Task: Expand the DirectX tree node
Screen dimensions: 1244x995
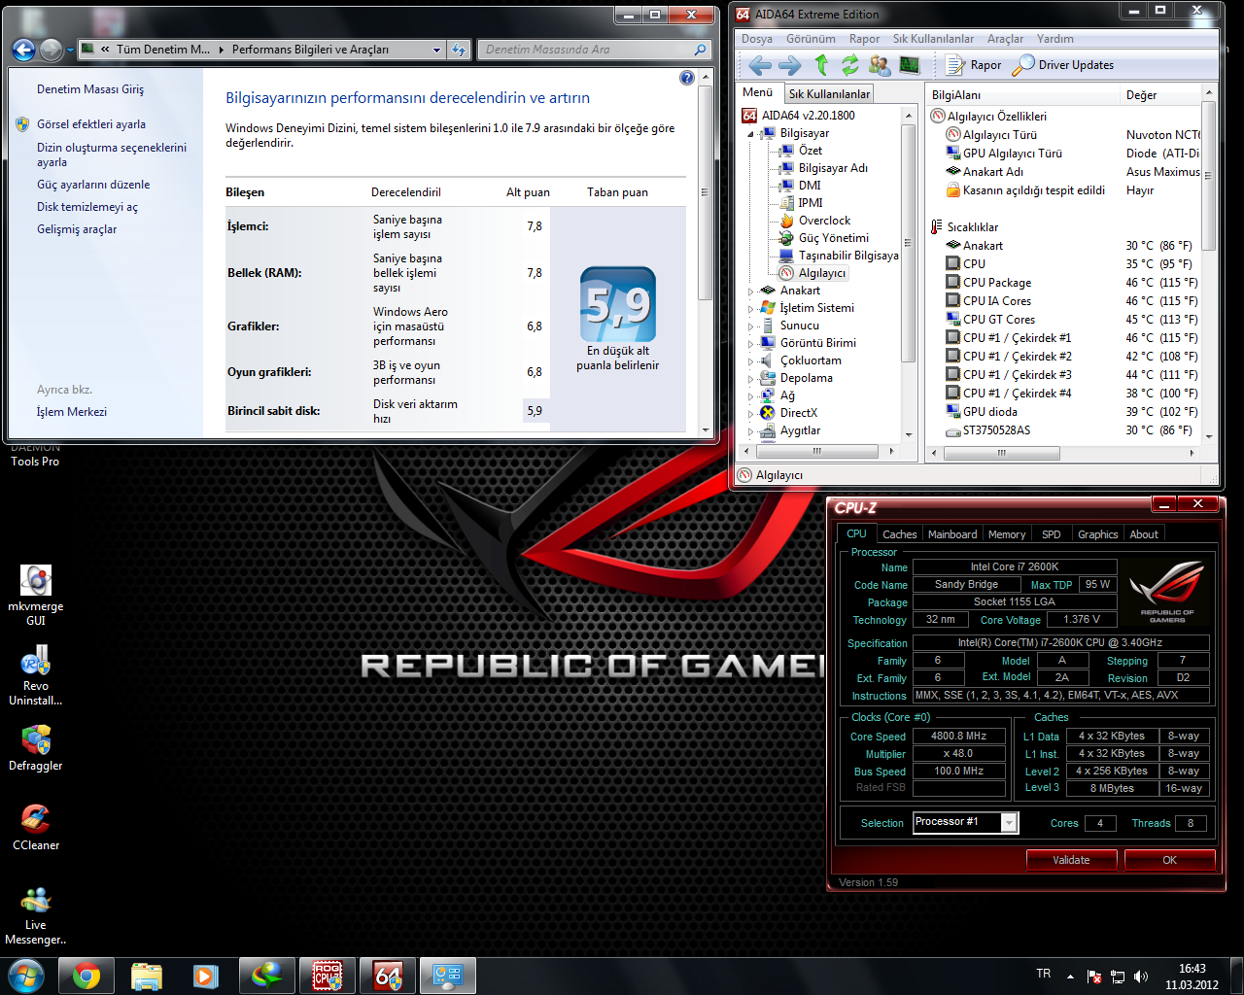Action: coord(750,414)
